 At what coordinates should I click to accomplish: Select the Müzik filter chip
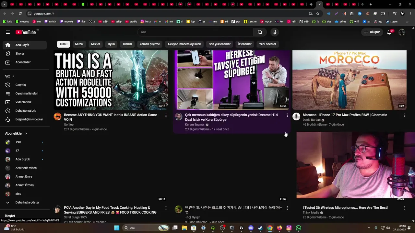79,44
